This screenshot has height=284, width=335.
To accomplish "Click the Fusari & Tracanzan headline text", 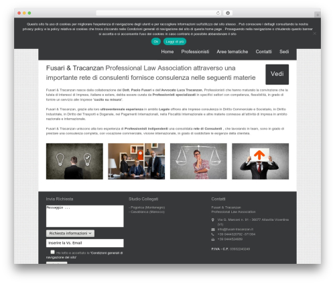I will click(151, 73).
